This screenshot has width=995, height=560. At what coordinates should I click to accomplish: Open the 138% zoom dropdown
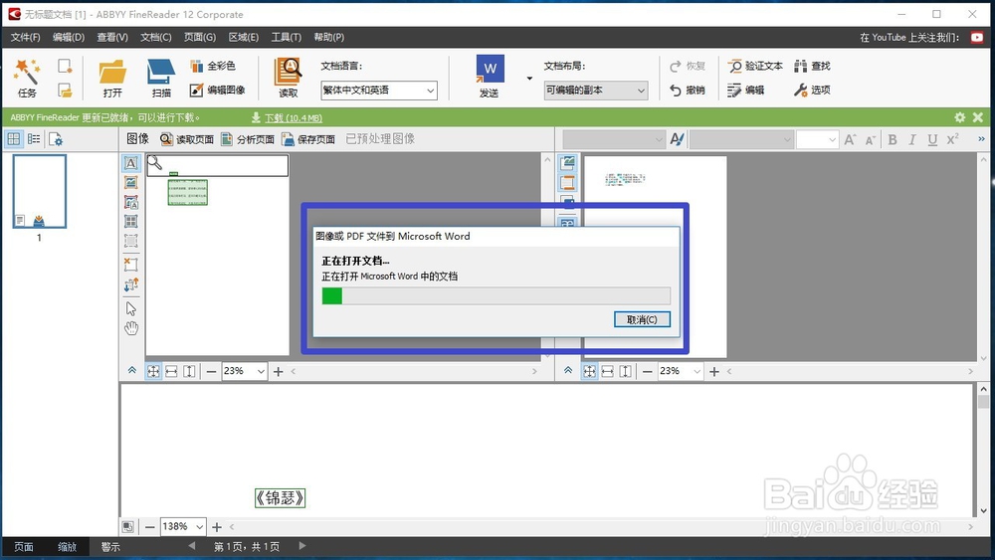tap(199, 527)
